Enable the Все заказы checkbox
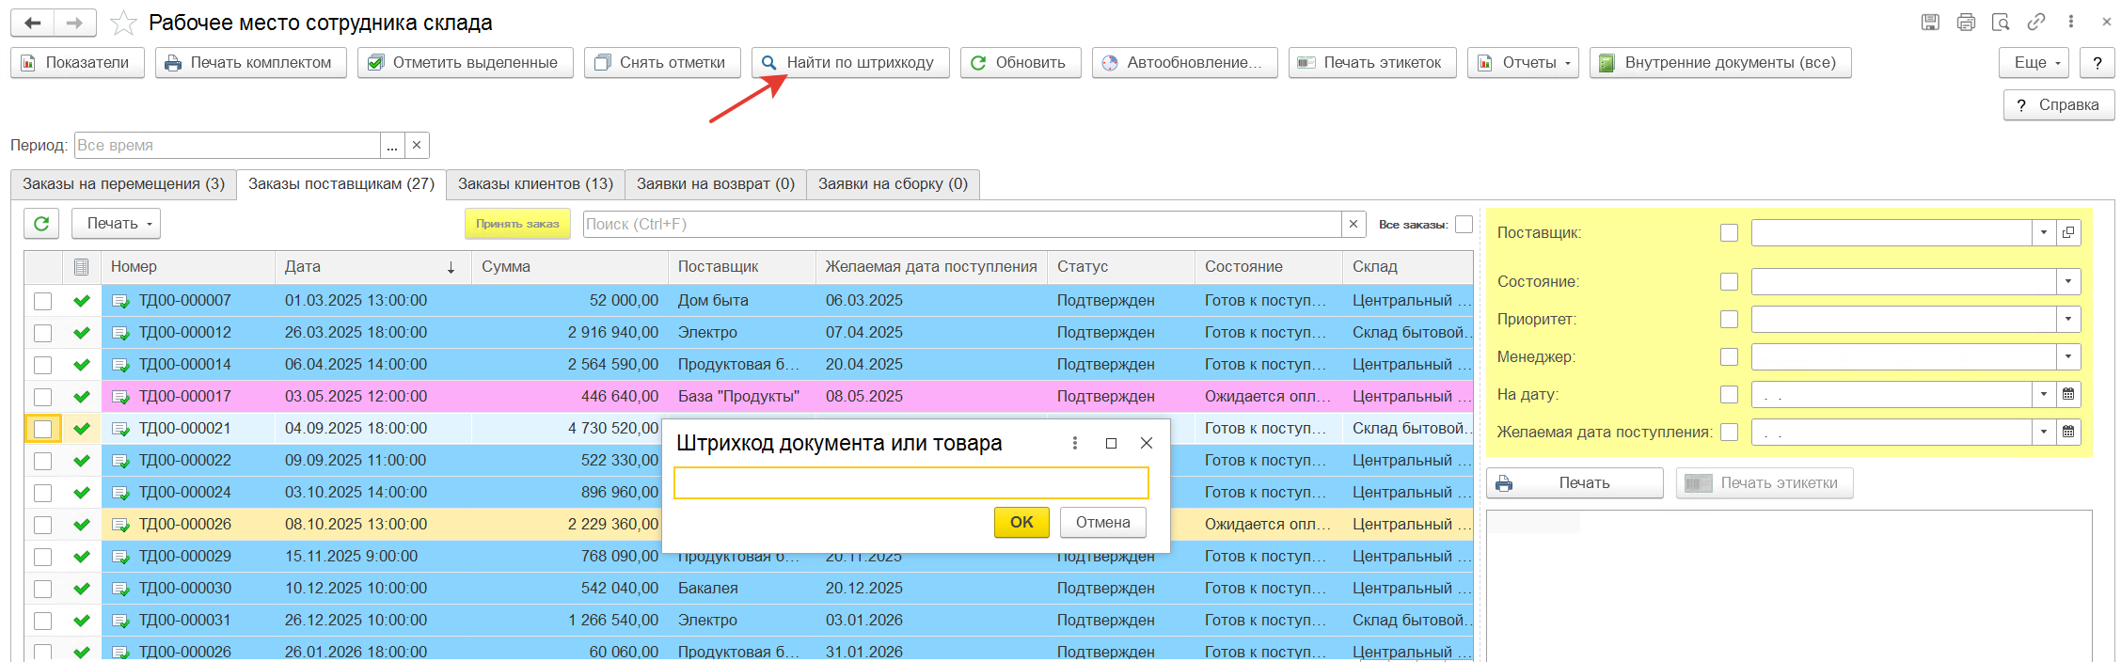 tap(1464, 224)
